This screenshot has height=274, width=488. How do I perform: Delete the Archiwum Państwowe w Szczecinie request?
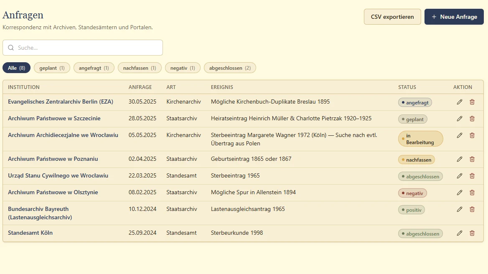point(472,119)
